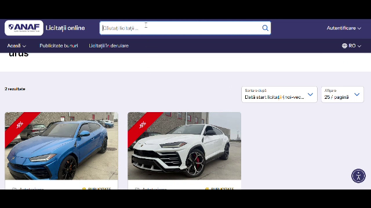Focus the auction search field

tap(185, 28)
